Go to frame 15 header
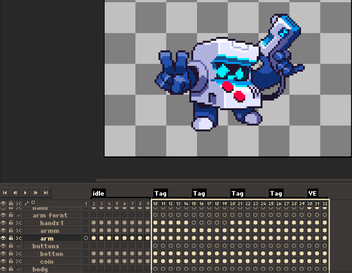 point(194,204)
